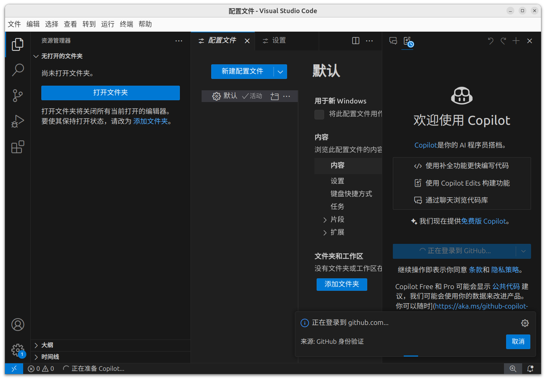Switch to the 设置 editor tab

point(279,41)
